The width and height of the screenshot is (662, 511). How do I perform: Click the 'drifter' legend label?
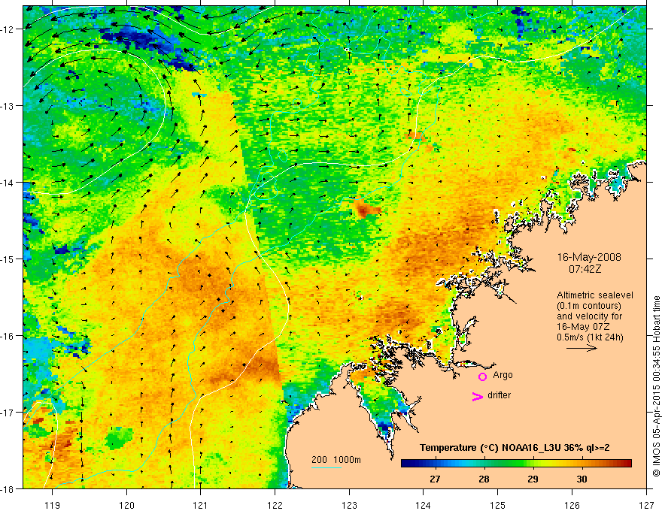point(499,395)
